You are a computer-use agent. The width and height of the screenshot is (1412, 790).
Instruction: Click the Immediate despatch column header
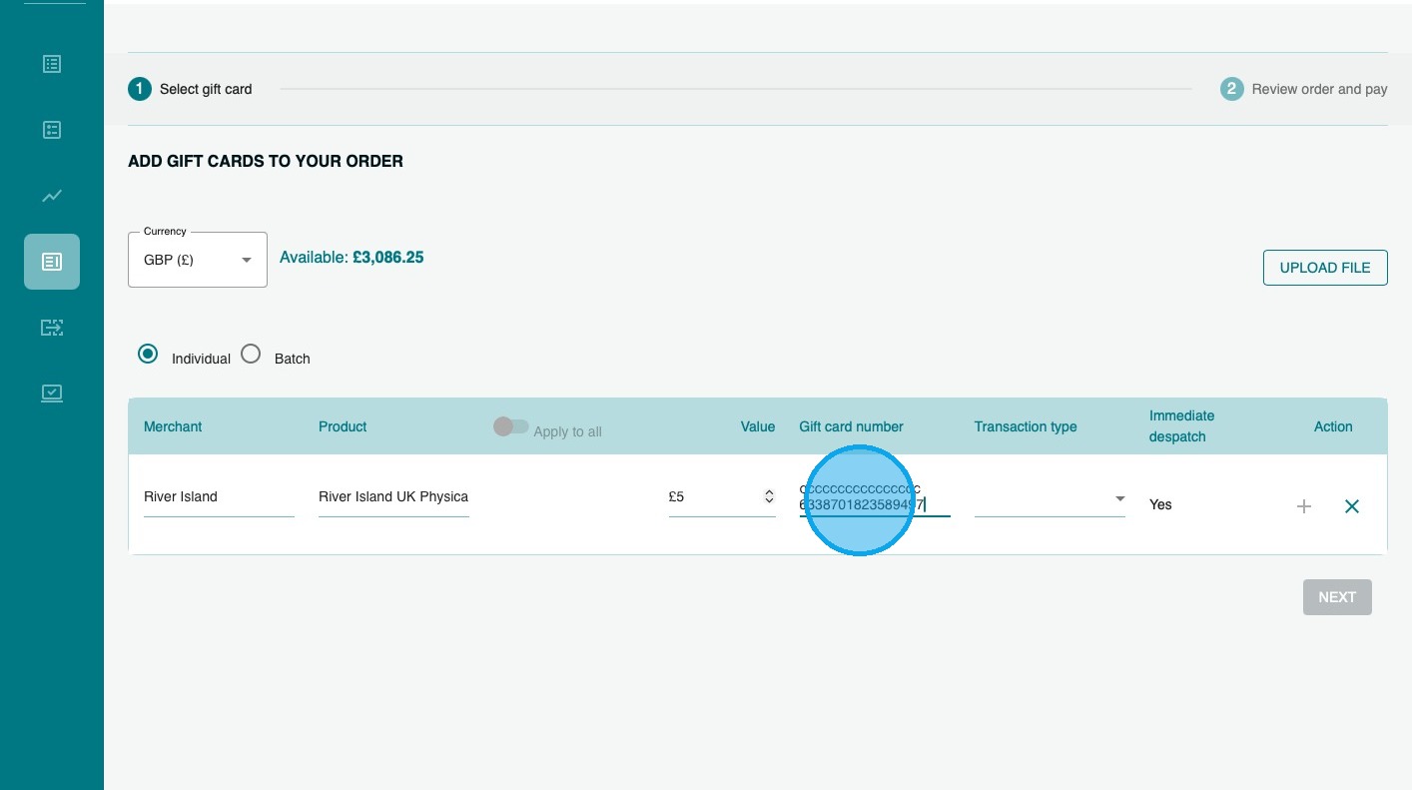pyautogui.click(x=1181, y=426)
